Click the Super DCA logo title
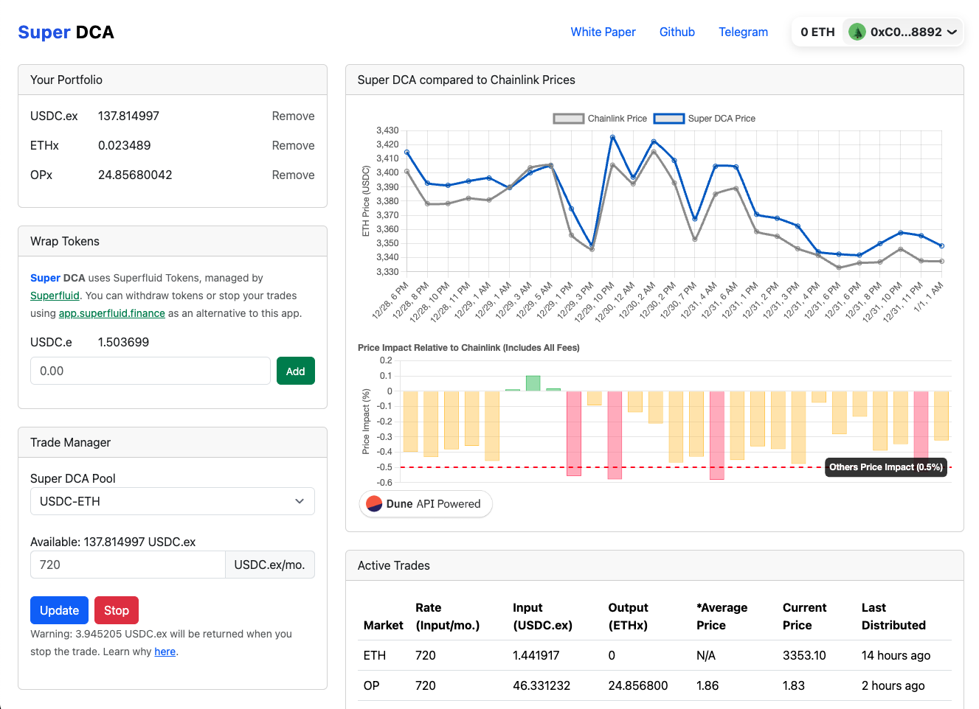Image resolution: width=979 pixels, height=709 pixels. (x=66, y=32)
